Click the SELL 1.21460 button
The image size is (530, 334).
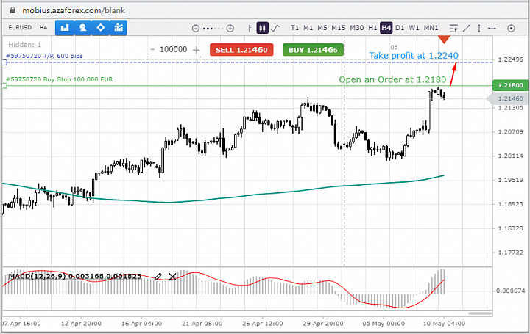click(241, 50)
